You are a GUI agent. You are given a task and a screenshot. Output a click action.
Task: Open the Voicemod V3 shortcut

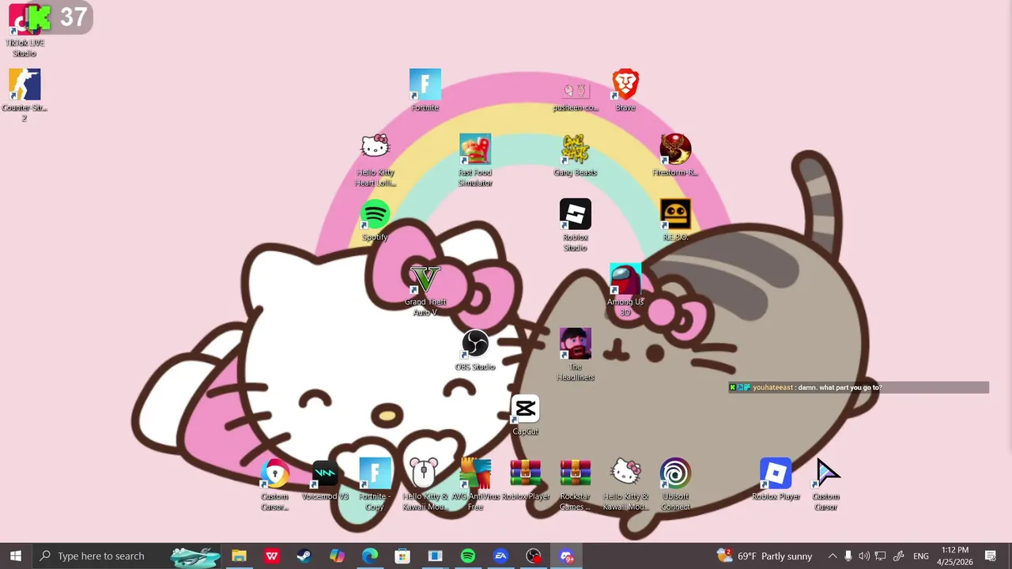pos(325,479)
